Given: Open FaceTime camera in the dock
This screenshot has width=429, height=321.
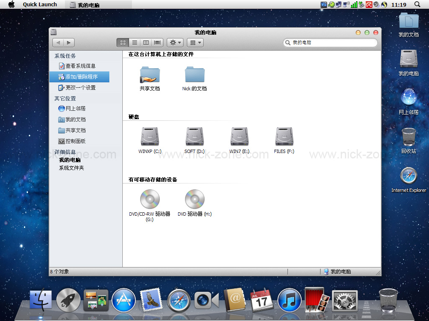Looking at the screenshot, I should pyautogui.click(x=207, y=300).
